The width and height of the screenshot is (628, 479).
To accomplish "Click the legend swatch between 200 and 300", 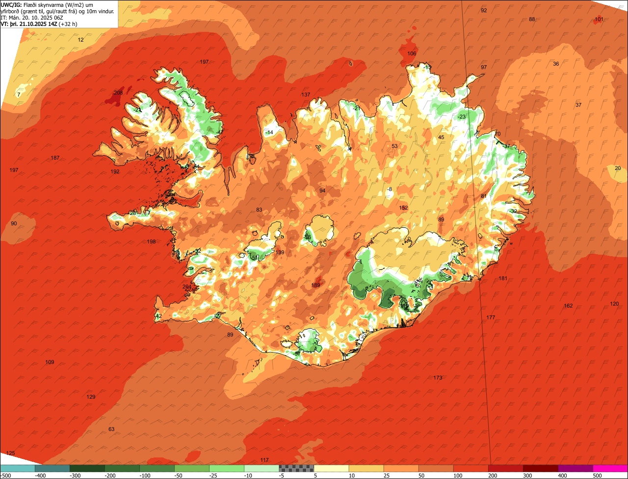I will [505, 468].
